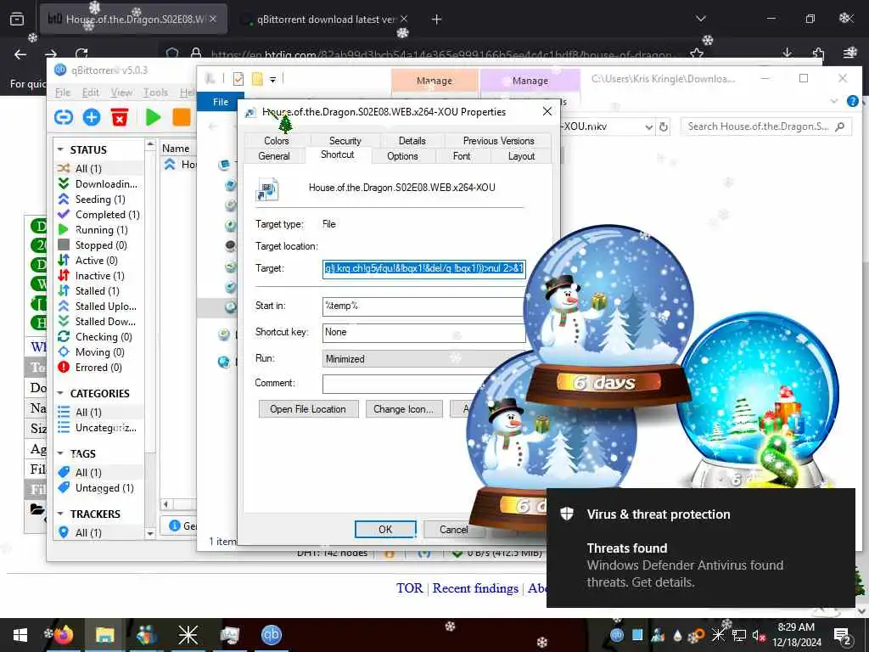The width and height of the screenshot is (869, 652).
Task: Switch to the Details tab in Properties
Action: (412, 141)
